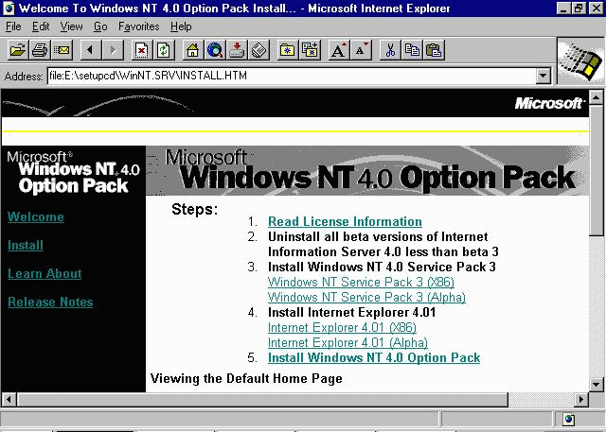Screen dimensions: 606x432
Task: Click the Copy toolbar icon
Action: 412,50
